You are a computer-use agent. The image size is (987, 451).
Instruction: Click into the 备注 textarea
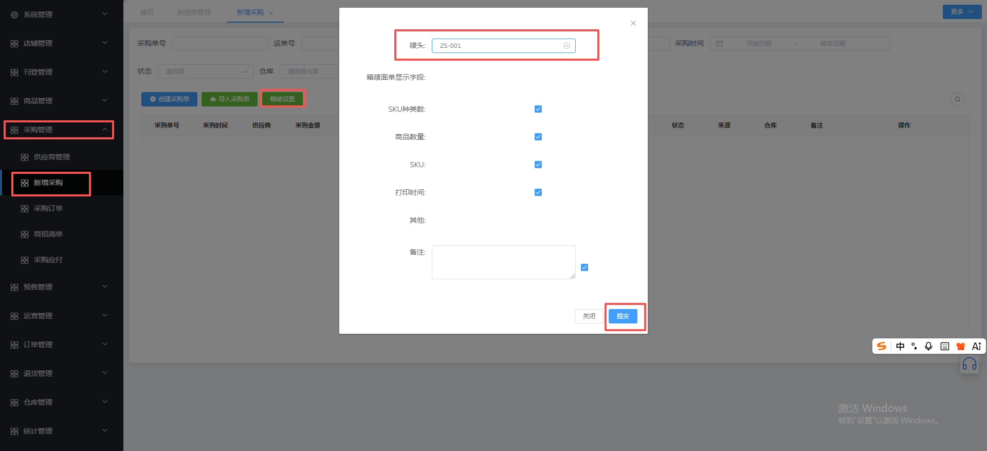coord(504,262)
